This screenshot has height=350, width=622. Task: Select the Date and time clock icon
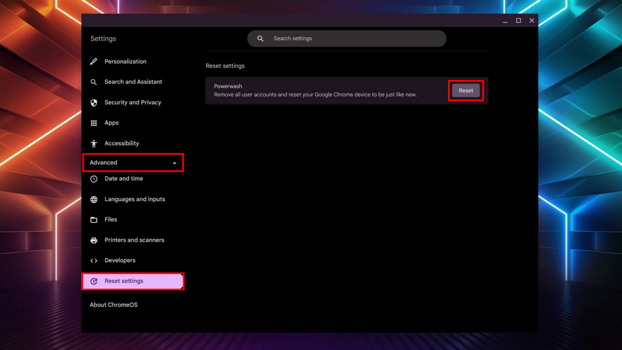coord(94,179)
